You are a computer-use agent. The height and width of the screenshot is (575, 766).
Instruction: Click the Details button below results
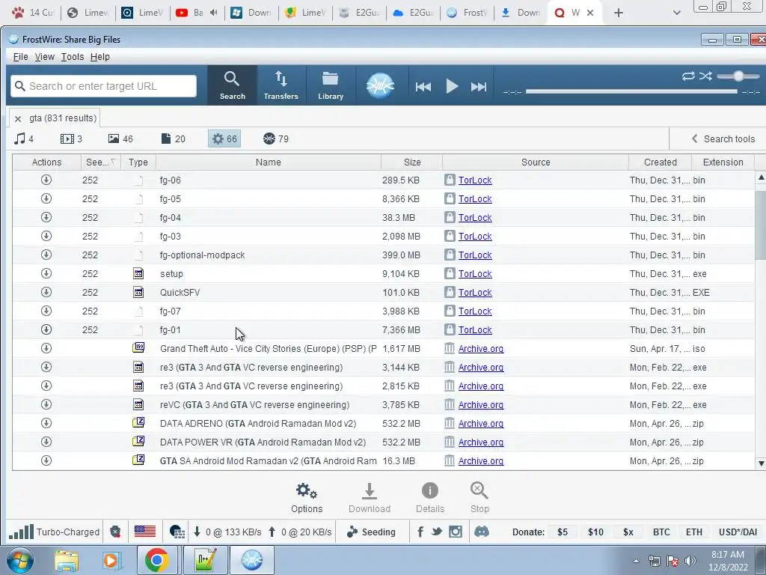point(430,498)
